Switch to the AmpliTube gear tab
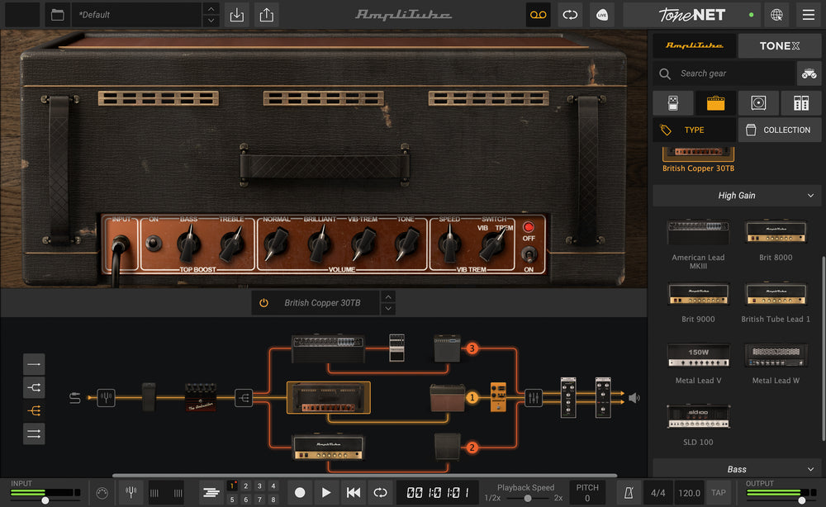 tap(695, 45)
